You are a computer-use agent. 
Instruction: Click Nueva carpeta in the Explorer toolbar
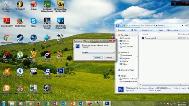click(x=172, y=30)
